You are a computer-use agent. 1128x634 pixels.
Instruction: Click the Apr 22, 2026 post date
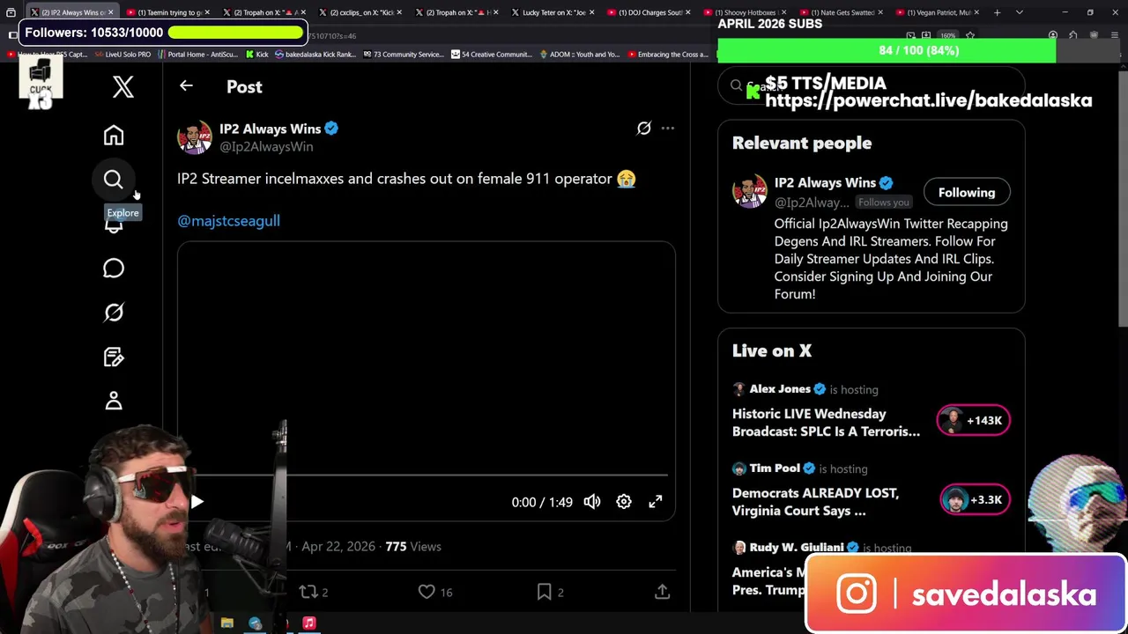[x=338, y=547]
